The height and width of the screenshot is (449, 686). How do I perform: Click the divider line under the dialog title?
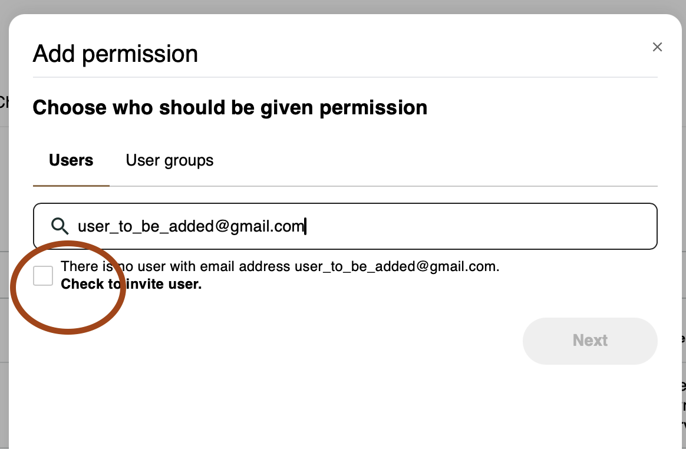(x=345, y=77)
